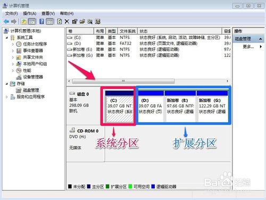Select the 新加卷 (G:) volume row
266x200 pixels.
(x=148, y=55)
